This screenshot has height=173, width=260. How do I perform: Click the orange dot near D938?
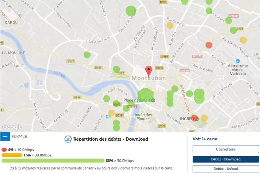[243, 40]
